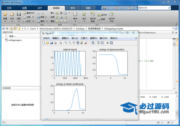This screenshot has height=126, width=180.
Task: Click the 新建 new file plus icon
Action: [5, 14]
